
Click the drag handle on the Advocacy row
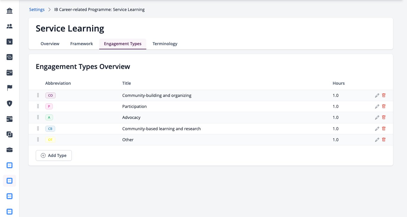point(38,117)
